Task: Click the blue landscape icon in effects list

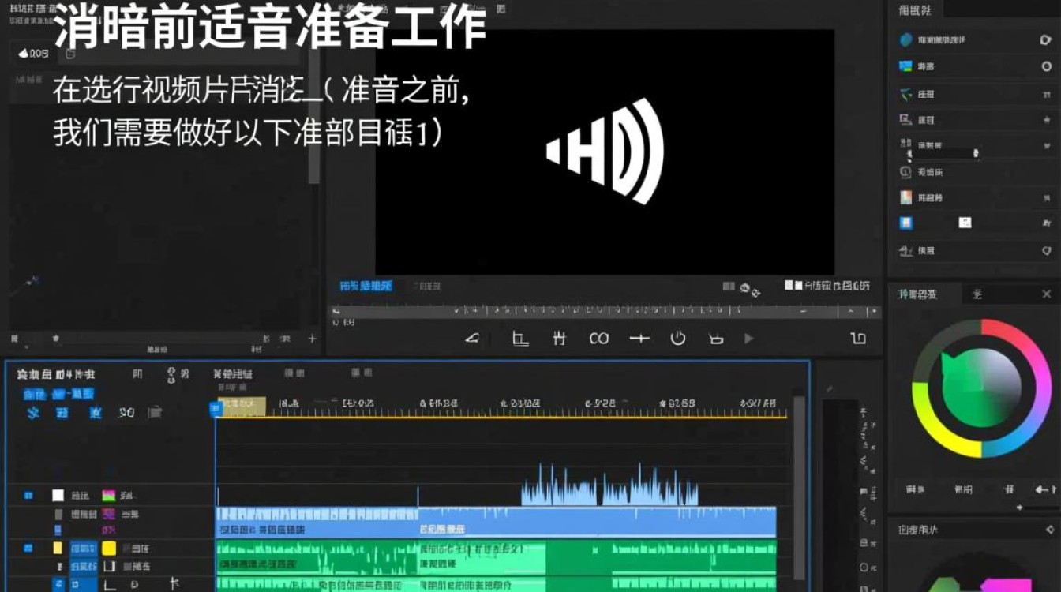Action: 906,67
